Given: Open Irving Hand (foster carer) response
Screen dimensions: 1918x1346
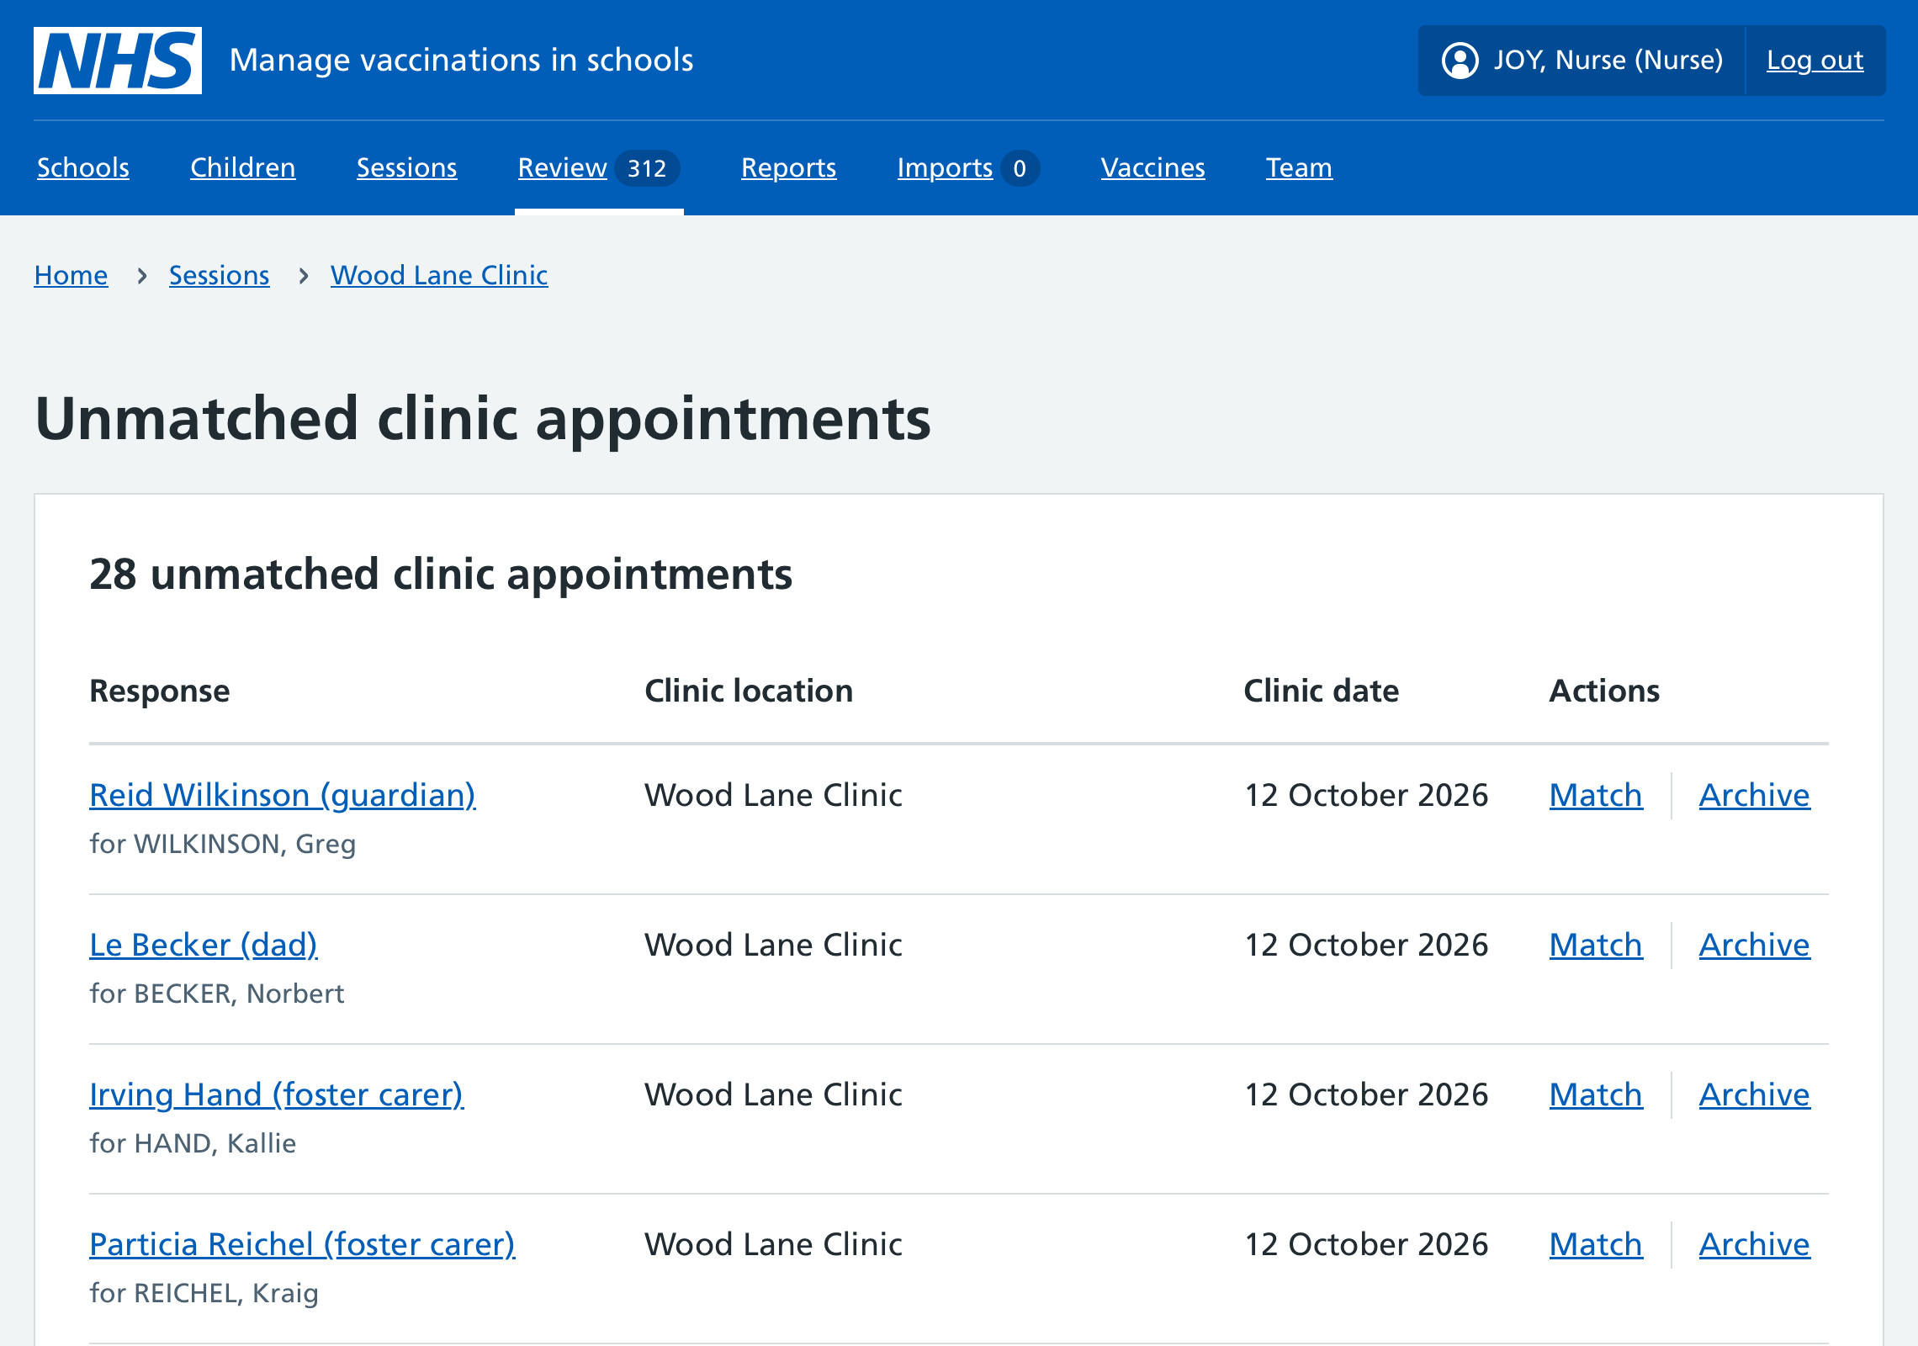Looking at the screenshot, I should click(277, 1094).
